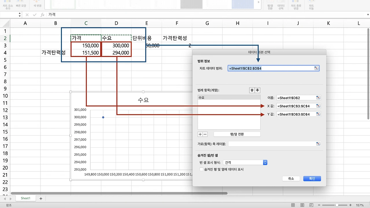Select column L header
Screen dimensions: 370x208
click(x=359, y=23)
